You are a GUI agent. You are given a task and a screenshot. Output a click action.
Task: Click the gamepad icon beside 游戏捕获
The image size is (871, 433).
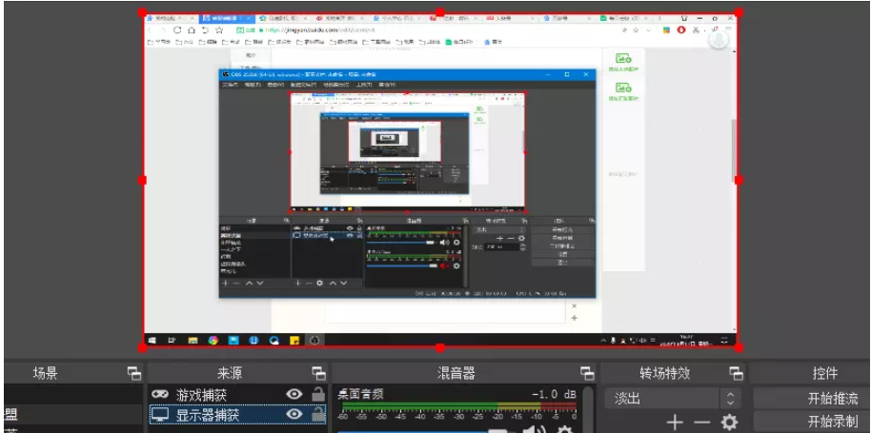[160, 394]
